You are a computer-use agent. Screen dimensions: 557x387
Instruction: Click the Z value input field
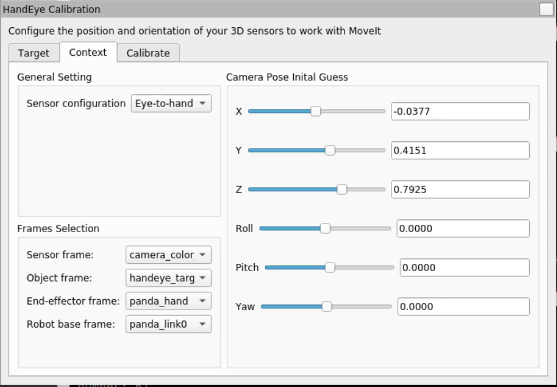coord(460,189)
